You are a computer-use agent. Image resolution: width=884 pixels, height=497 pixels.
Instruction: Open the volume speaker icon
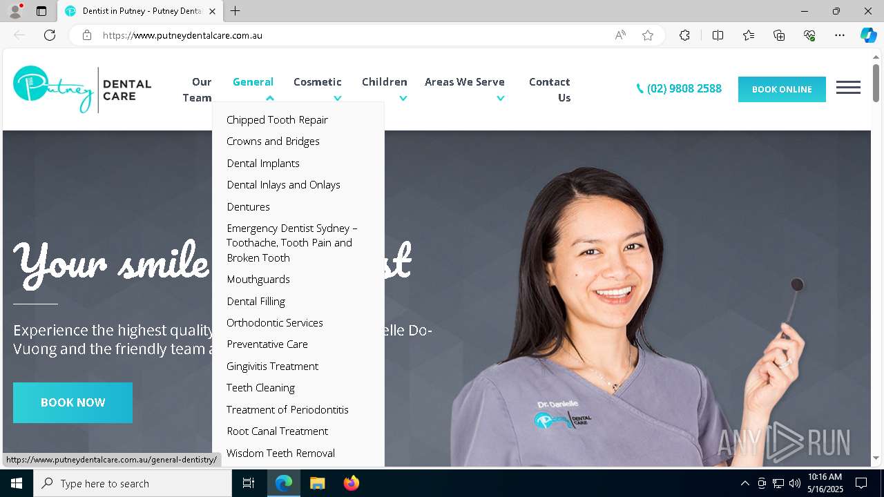click(795, 483)
